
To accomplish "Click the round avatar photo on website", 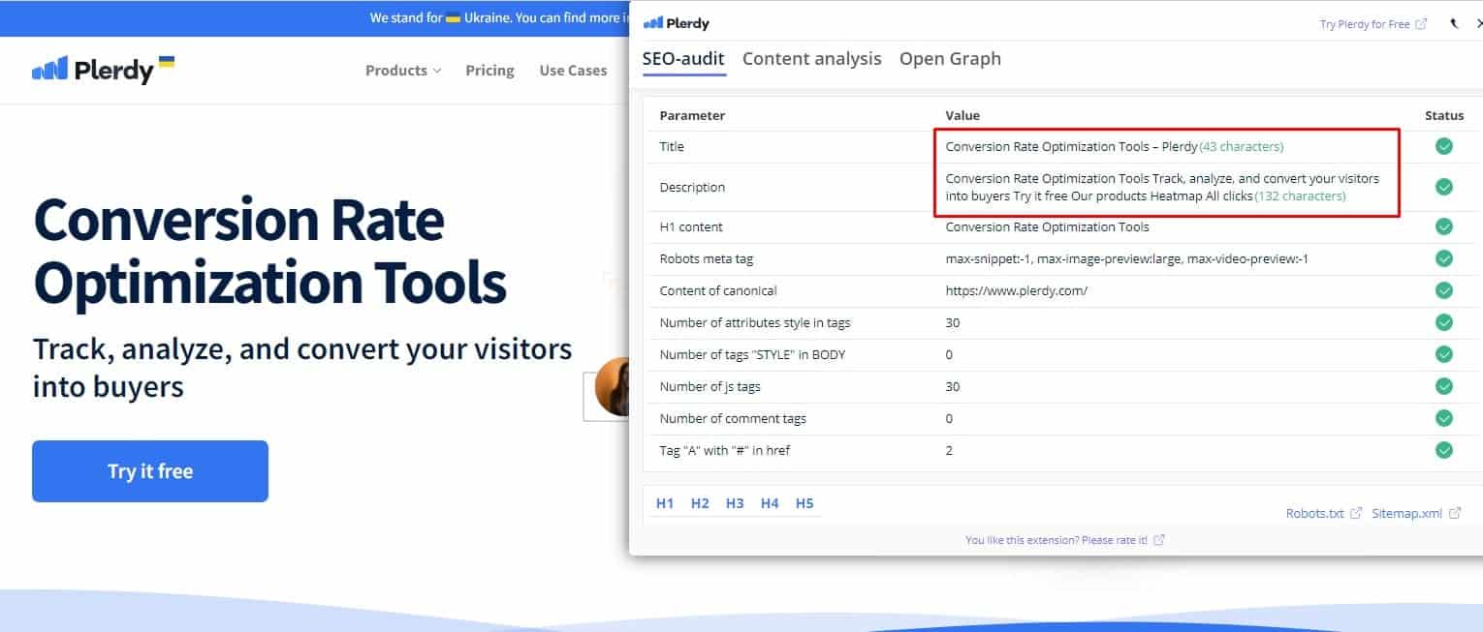I will [x=613, y=387].
